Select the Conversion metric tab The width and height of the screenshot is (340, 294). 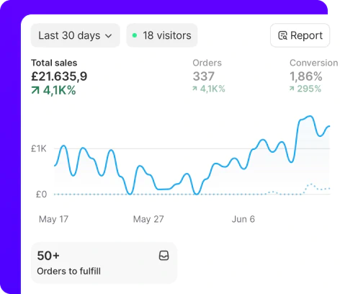(x=314, y=76)
